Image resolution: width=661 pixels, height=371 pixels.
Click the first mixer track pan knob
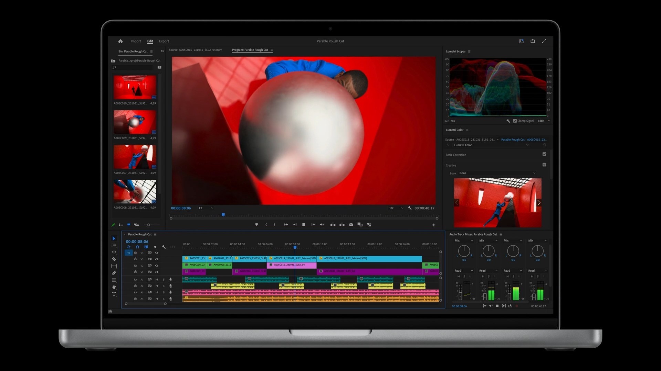(x=464, y=251)
